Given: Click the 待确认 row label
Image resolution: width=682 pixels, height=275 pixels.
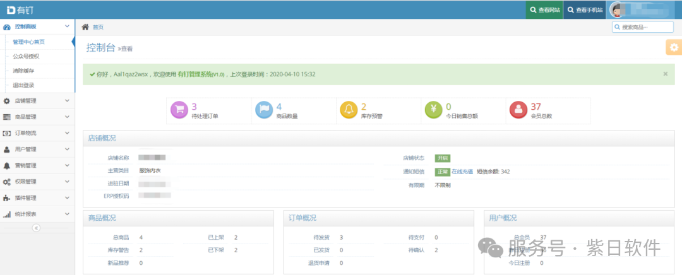Looking at the screenshot, I should (417, 250).
